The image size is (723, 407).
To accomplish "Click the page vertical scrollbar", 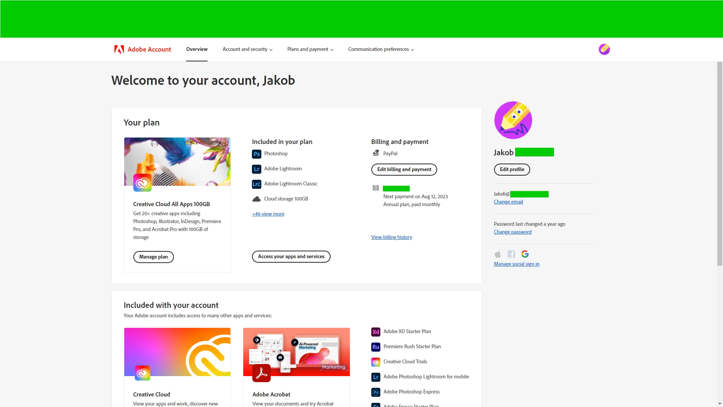I will tap(720, 164).
